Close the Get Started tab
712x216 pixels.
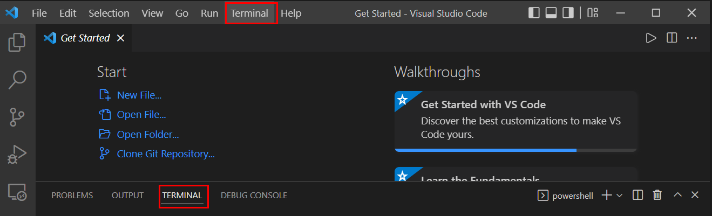[x=121, y=38]
